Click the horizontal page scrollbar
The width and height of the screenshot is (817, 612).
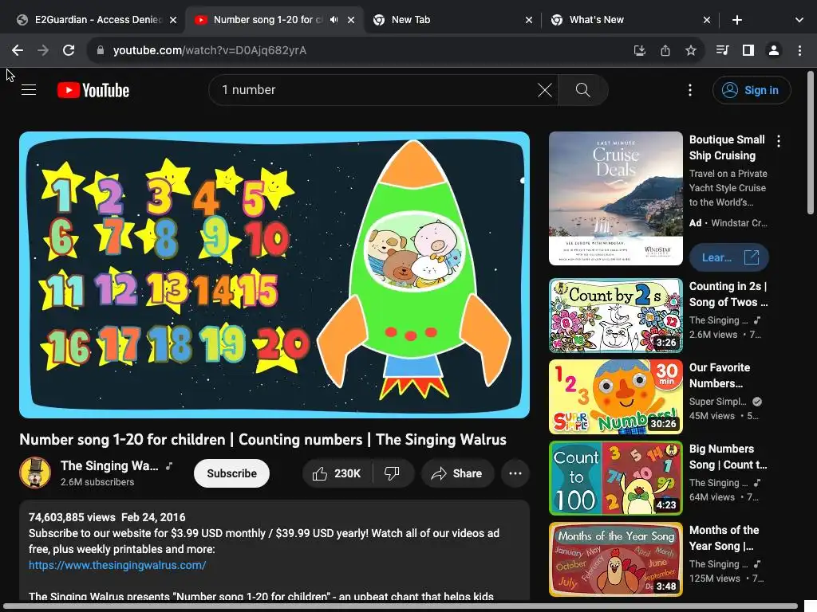tap(399, 606)
